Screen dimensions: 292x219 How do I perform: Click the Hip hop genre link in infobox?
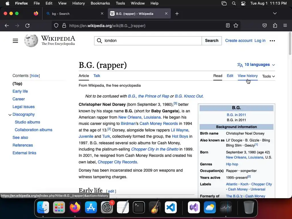point(232,164)
